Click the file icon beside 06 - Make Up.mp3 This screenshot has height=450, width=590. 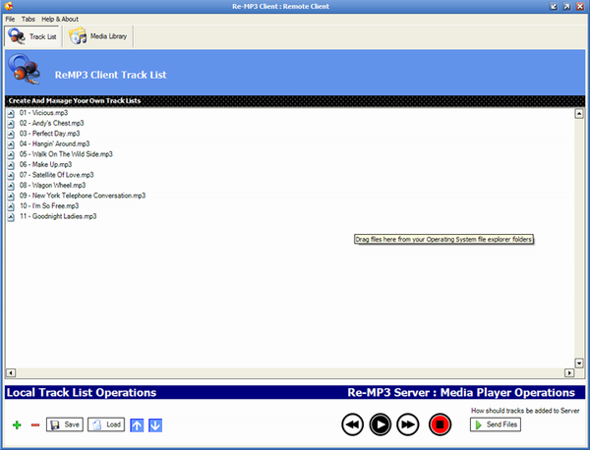(11, 165)
